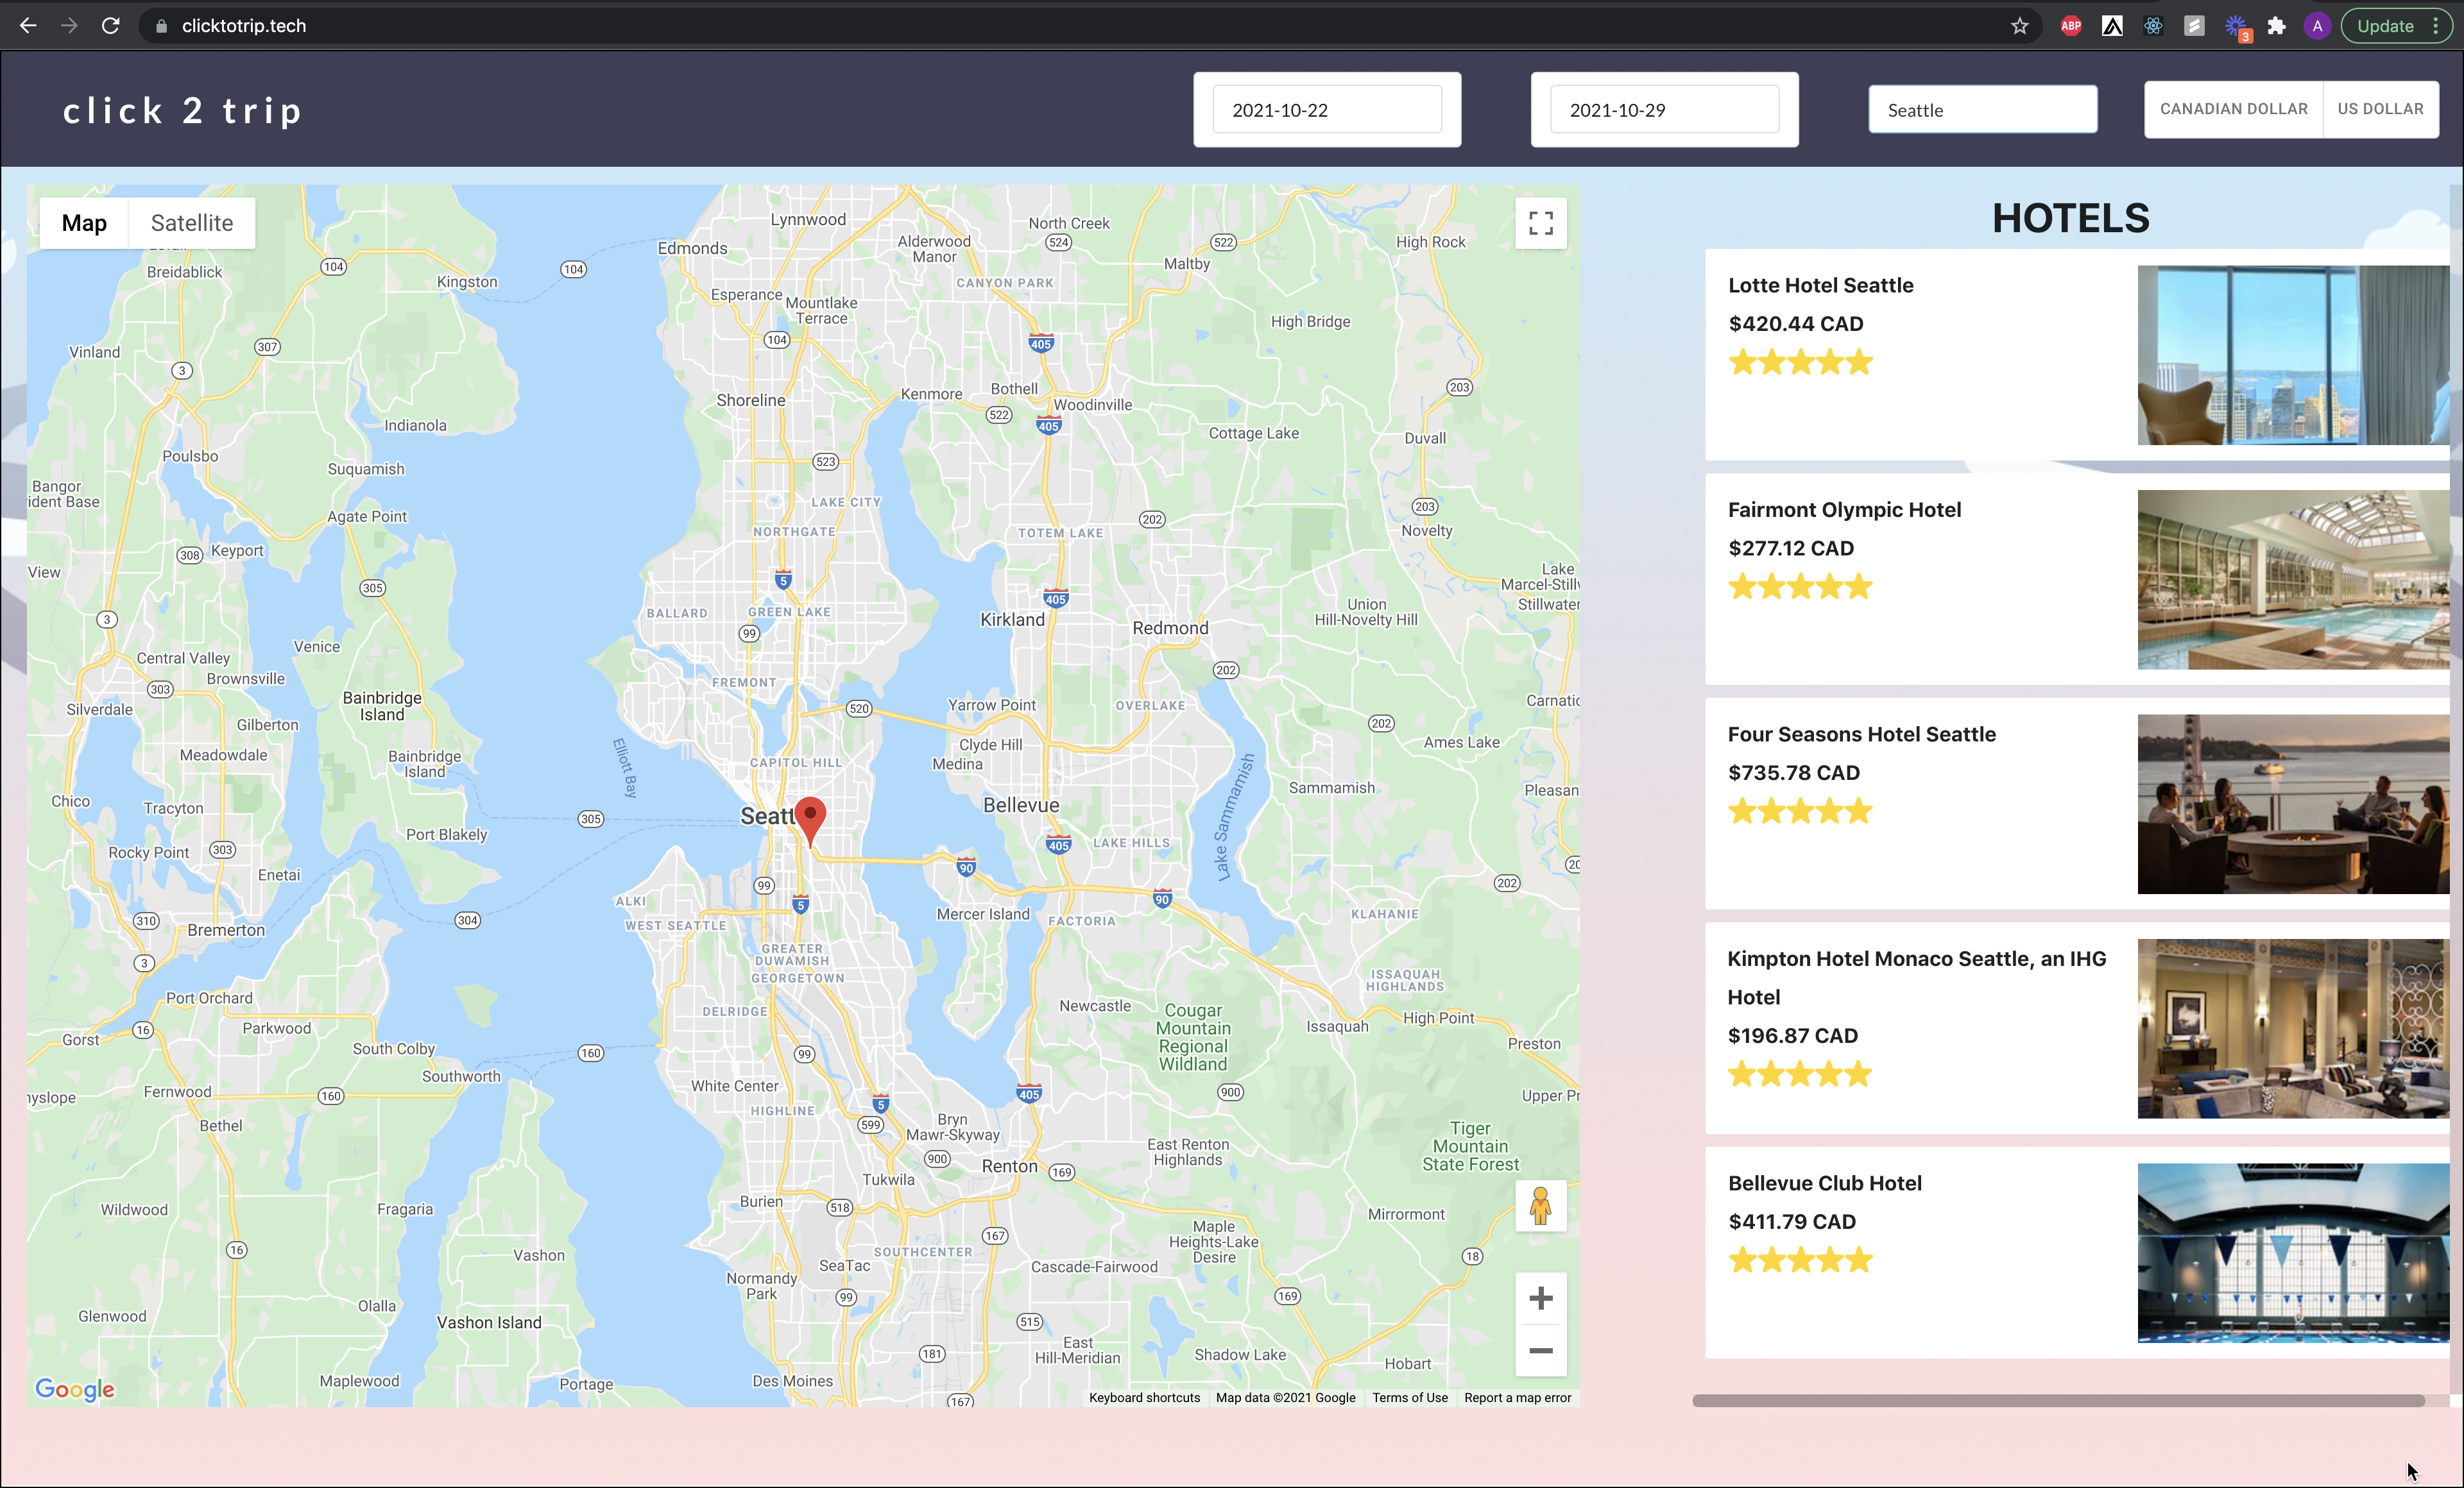The height and width of the screenshot is (1488, 2464).
Task: Switch currency to US Dollar
Action: pos(2380,109)
